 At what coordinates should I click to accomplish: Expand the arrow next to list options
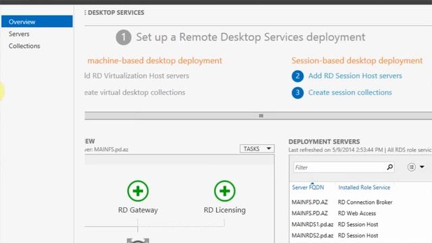pos(422,167)
